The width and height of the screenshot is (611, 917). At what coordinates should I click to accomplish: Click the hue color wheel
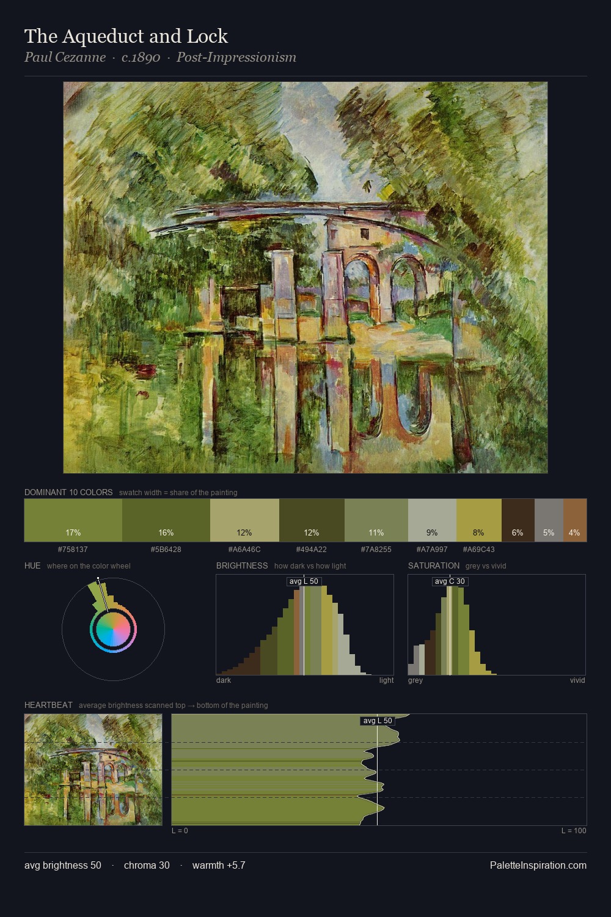(113, 629)
